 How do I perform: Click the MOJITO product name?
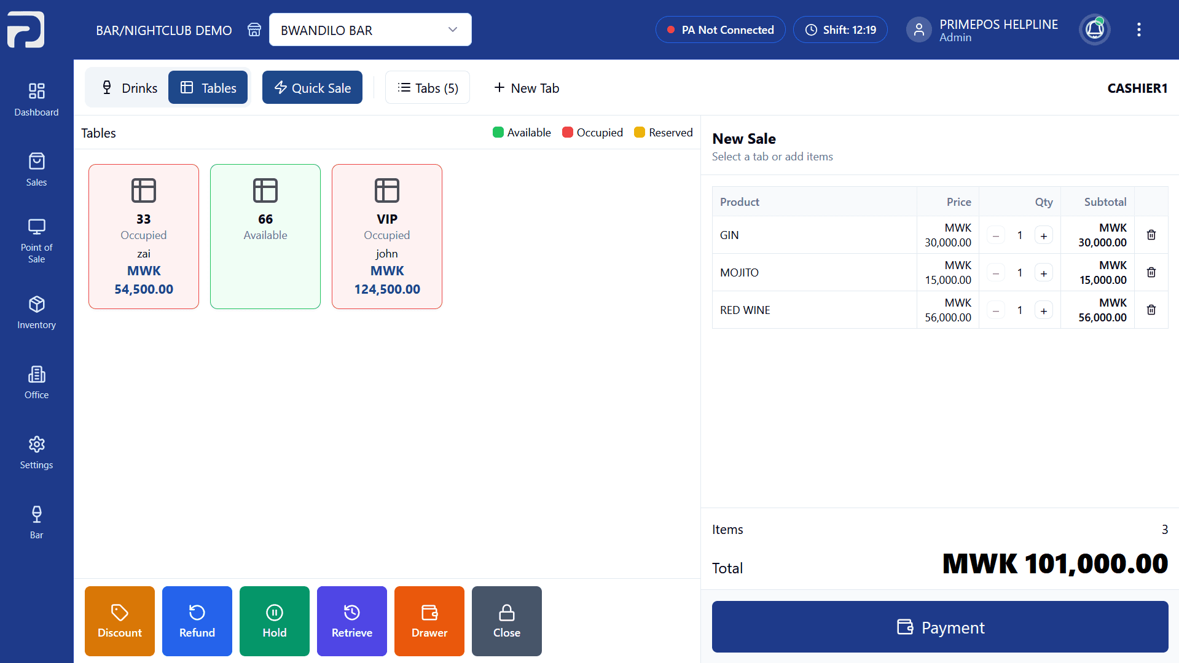(739, 272)
